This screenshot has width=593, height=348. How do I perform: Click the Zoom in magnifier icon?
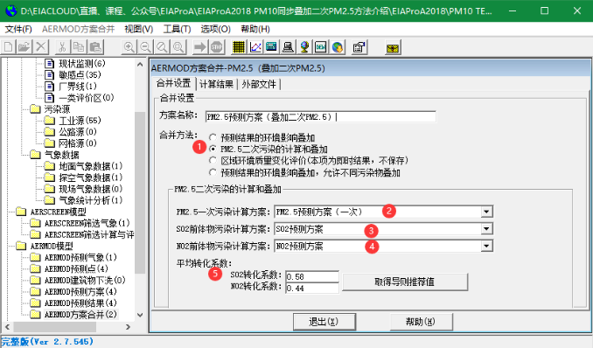click(x=129, y=47)
